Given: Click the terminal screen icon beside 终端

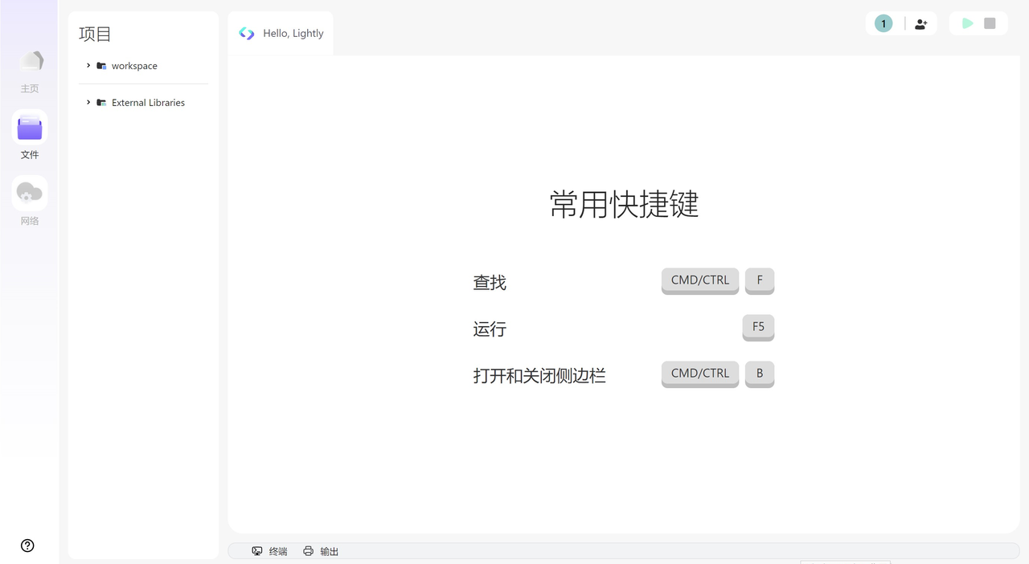Looking at the screenshot, I should pyautogui.click(x=256, y=551).
